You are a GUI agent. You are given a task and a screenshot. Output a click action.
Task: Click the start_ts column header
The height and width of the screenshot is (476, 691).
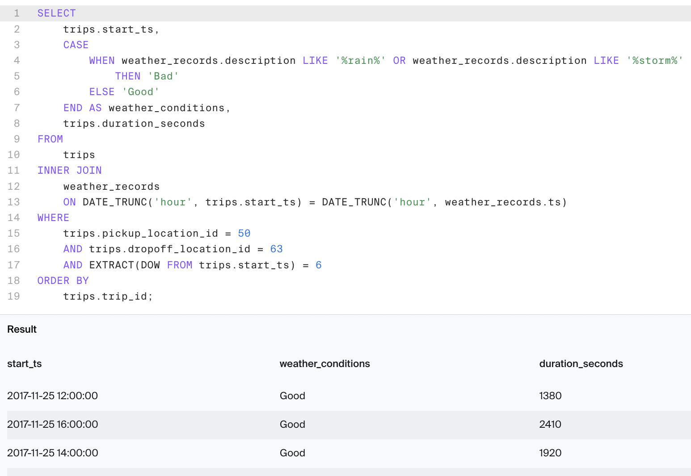point(25,364)
